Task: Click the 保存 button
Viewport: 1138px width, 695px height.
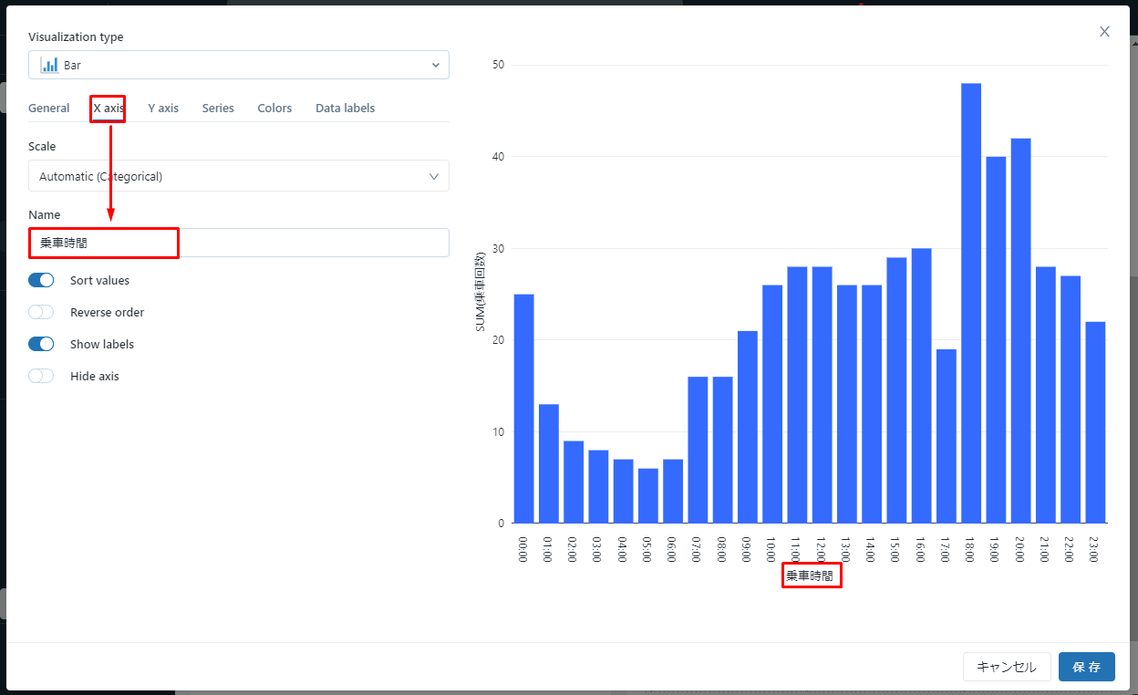Action: (1086, 667)
